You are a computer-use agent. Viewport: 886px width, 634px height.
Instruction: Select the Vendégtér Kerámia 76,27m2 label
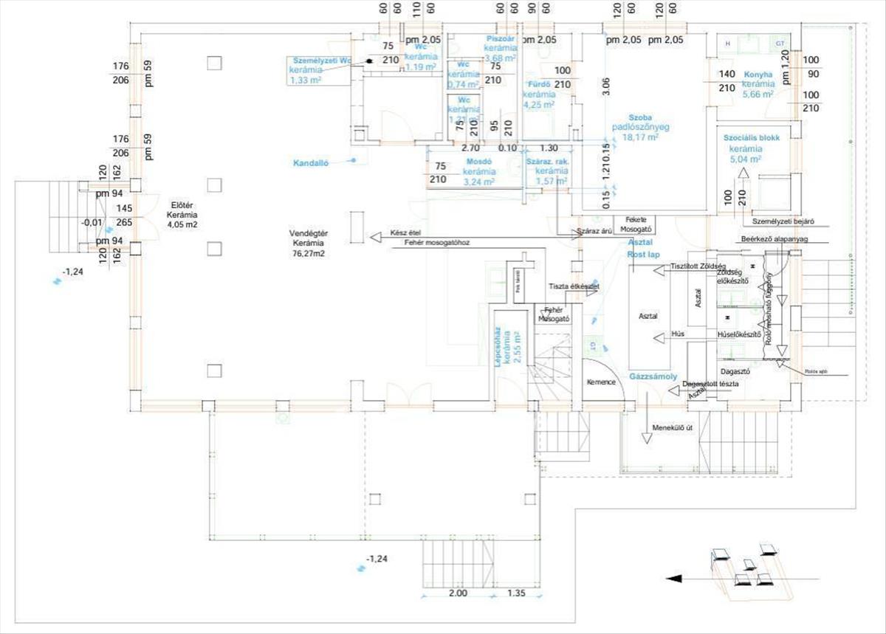coord(309,243)
